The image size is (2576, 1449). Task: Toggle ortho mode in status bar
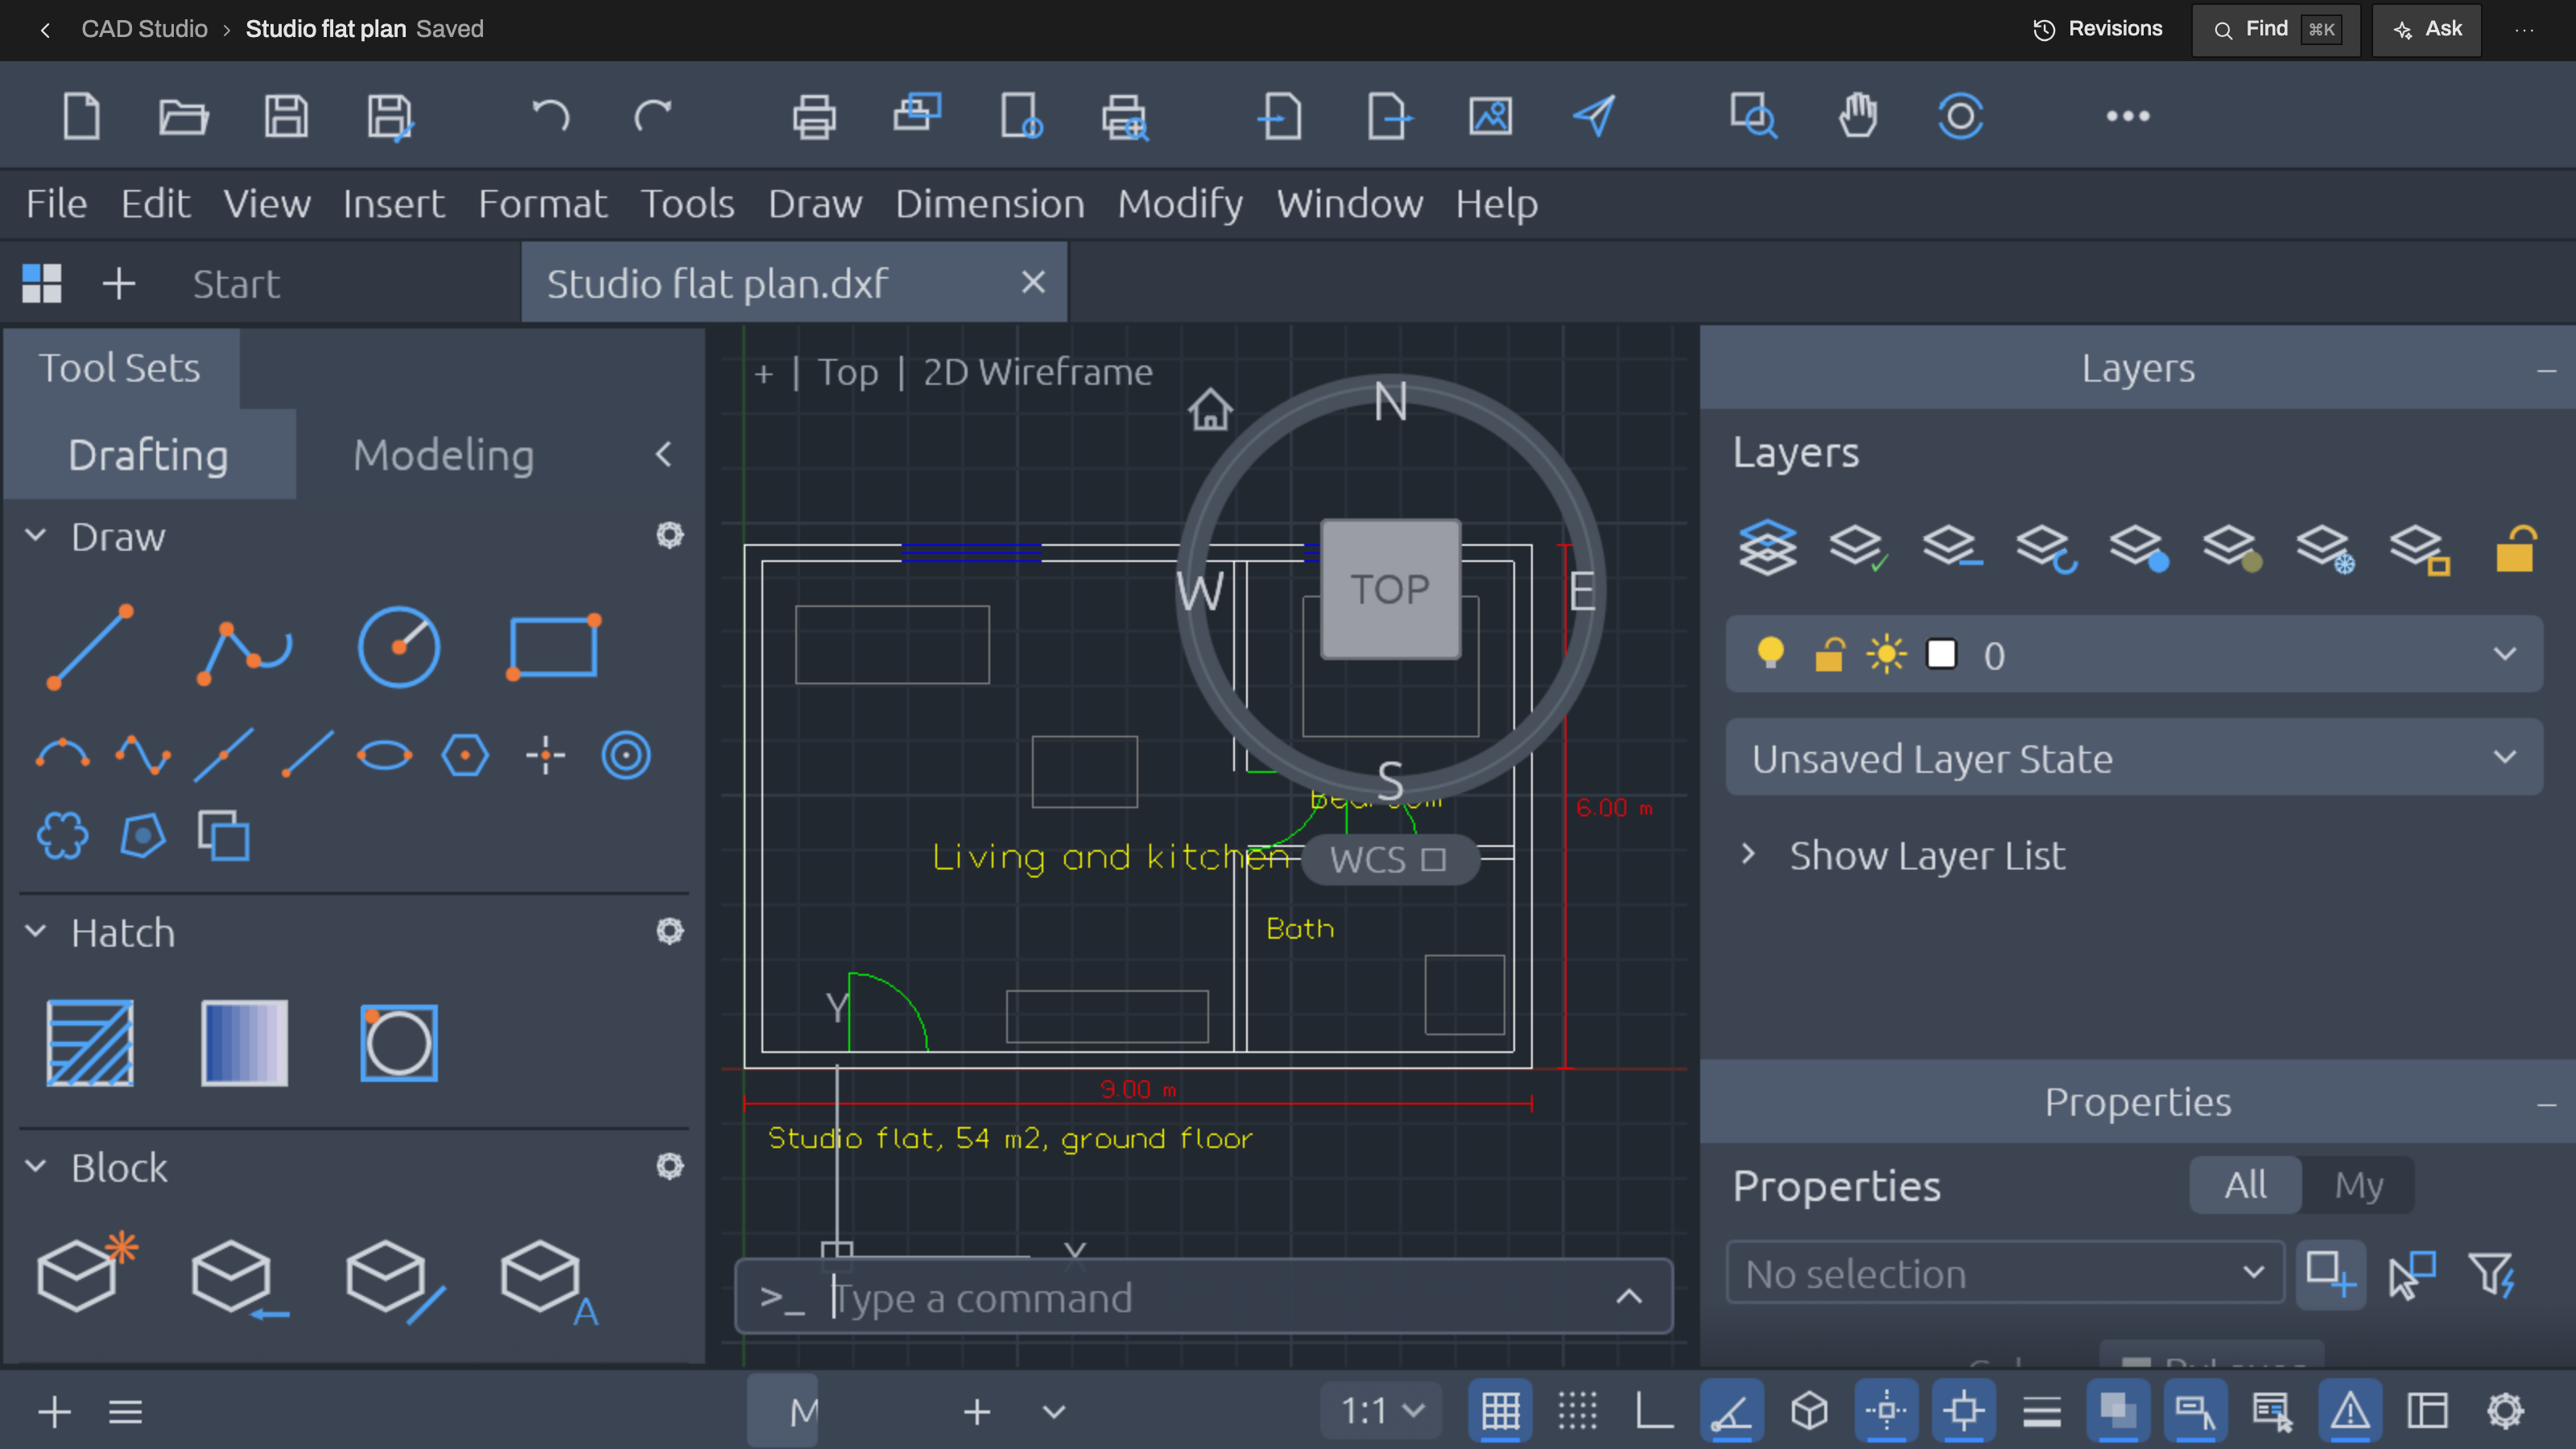(x=1654, y=1411)
